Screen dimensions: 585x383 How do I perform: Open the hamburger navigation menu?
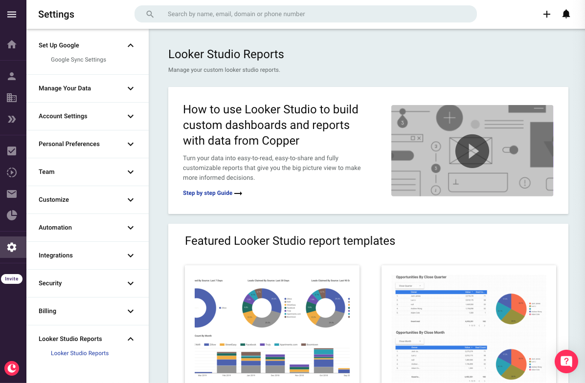[12, 14]
